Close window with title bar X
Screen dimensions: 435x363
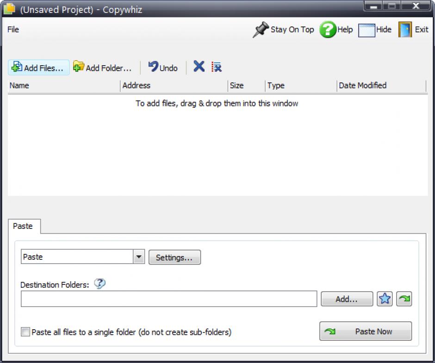[x=416, y=6]
